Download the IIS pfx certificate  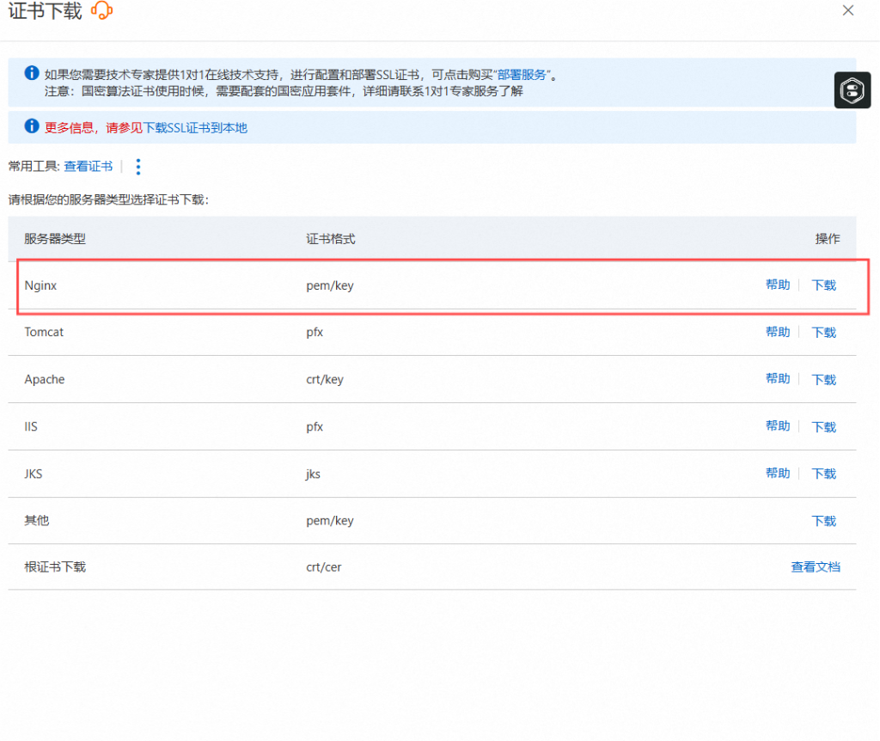[823, 427]
